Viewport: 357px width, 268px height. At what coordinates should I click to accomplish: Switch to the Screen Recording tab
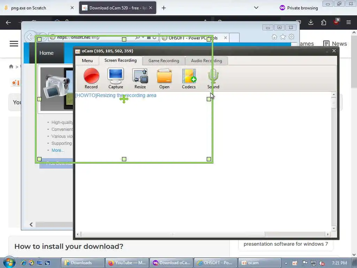[x=120, y=60]
